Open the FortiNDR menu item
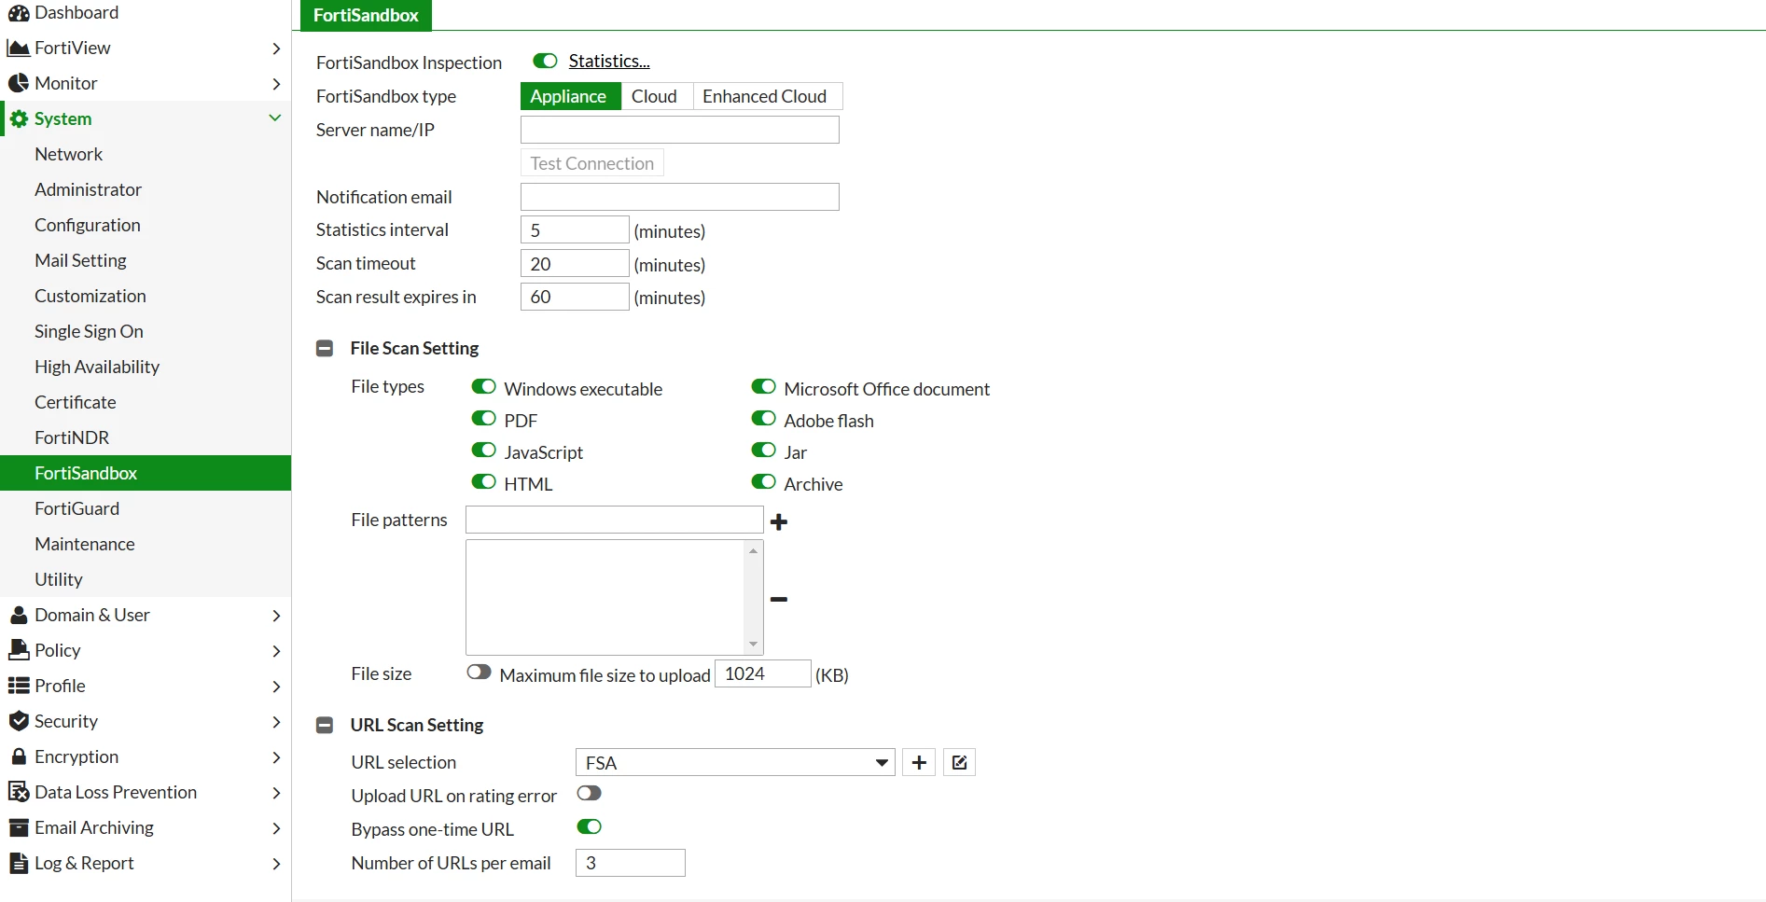Screen dimensions: 1766x902 [x=72, y=437]
